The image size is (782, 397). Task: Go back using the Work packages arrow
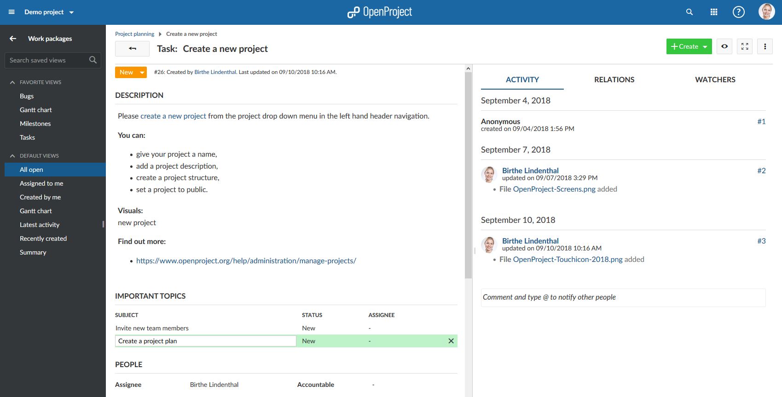pyautogui.click(x=13, y=39)
